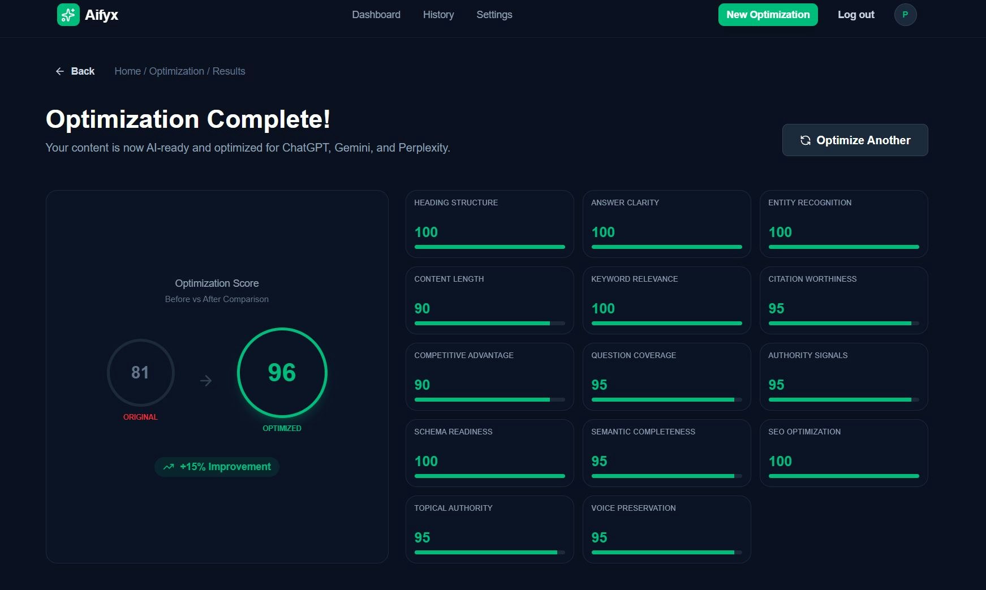
Task: Click the Citation Worthiness score 95
Action: [776, 309]
